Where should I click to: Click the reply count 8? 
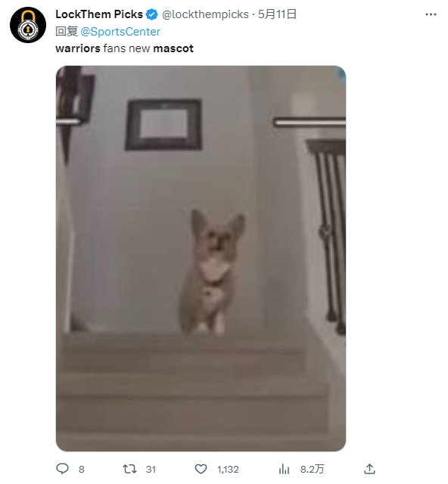81,470
